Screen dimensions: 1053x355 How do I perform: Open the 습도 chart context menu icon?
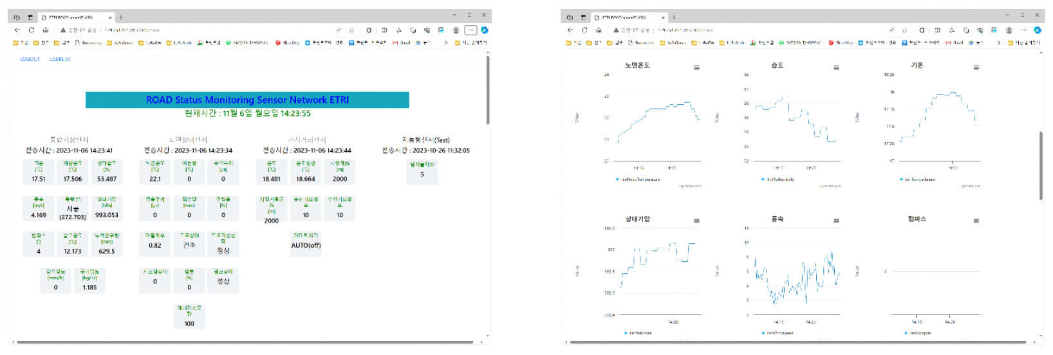836,68
